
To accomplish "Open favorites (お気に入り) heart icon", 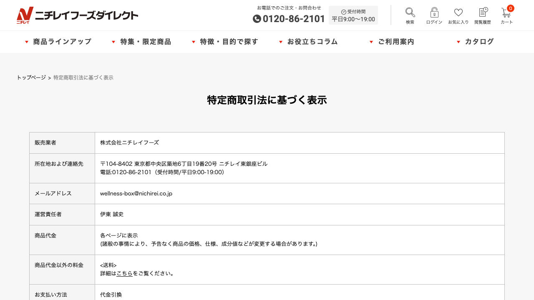I will point(458,12).
